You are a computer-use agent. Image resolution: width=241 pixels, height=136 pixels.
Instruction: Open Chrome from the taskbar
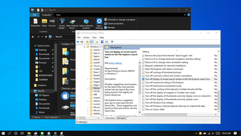tap(55, 133)
